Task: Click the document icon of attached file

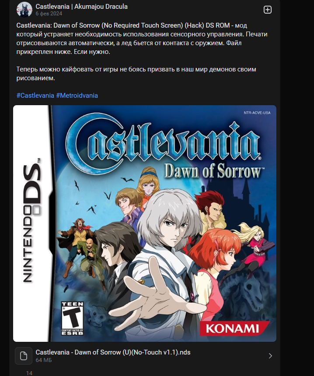Action: 24,356
